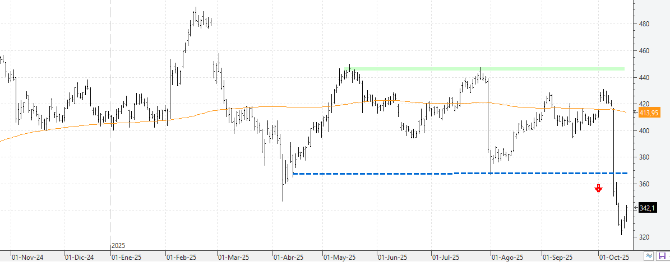Viewport: 670px width, 262px height.
Task: Click the 01-Dic-24 date label
Action: pyautogui.click(x=80, y=258)
